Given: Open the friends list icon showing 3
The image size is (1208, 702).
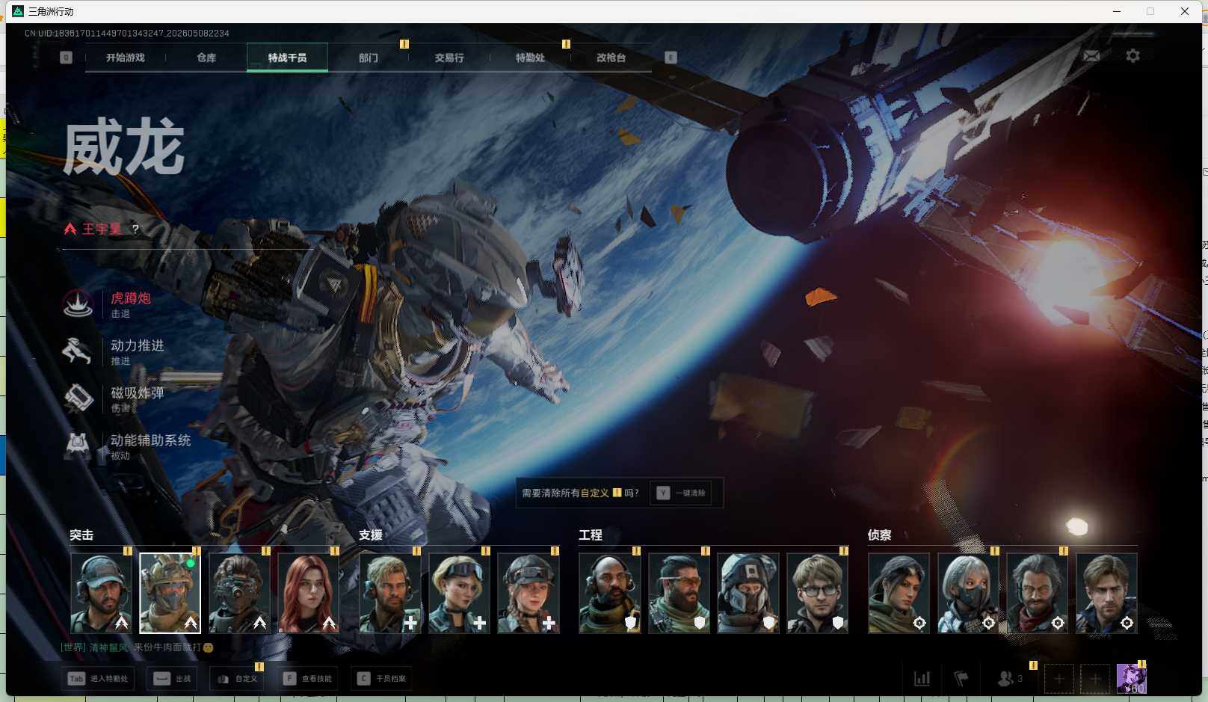Looking at the screenshot, I should [x=1010, y=678].
